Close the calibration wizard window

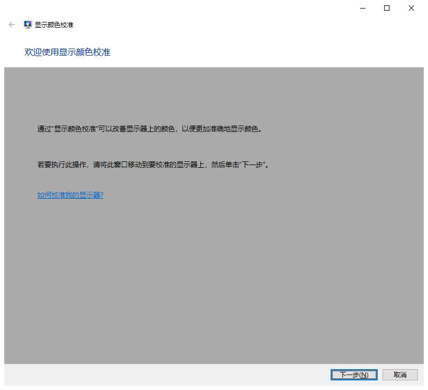pos(411,8)
